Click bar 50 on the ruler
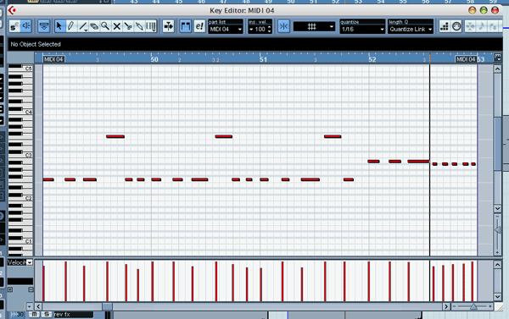Screen dimensions: 509x319 tap(154, 59)
